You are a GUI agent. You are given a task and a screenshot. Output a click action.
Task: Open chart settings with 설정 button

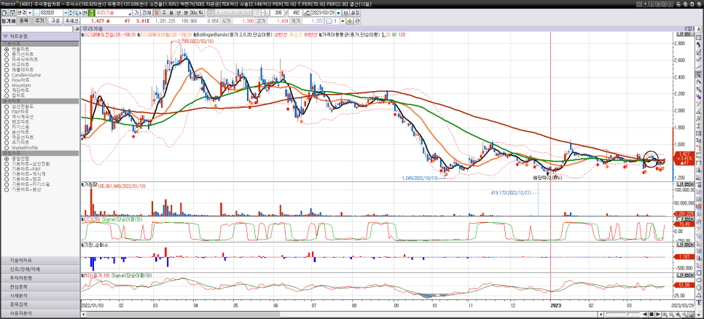tap(355, 13)
